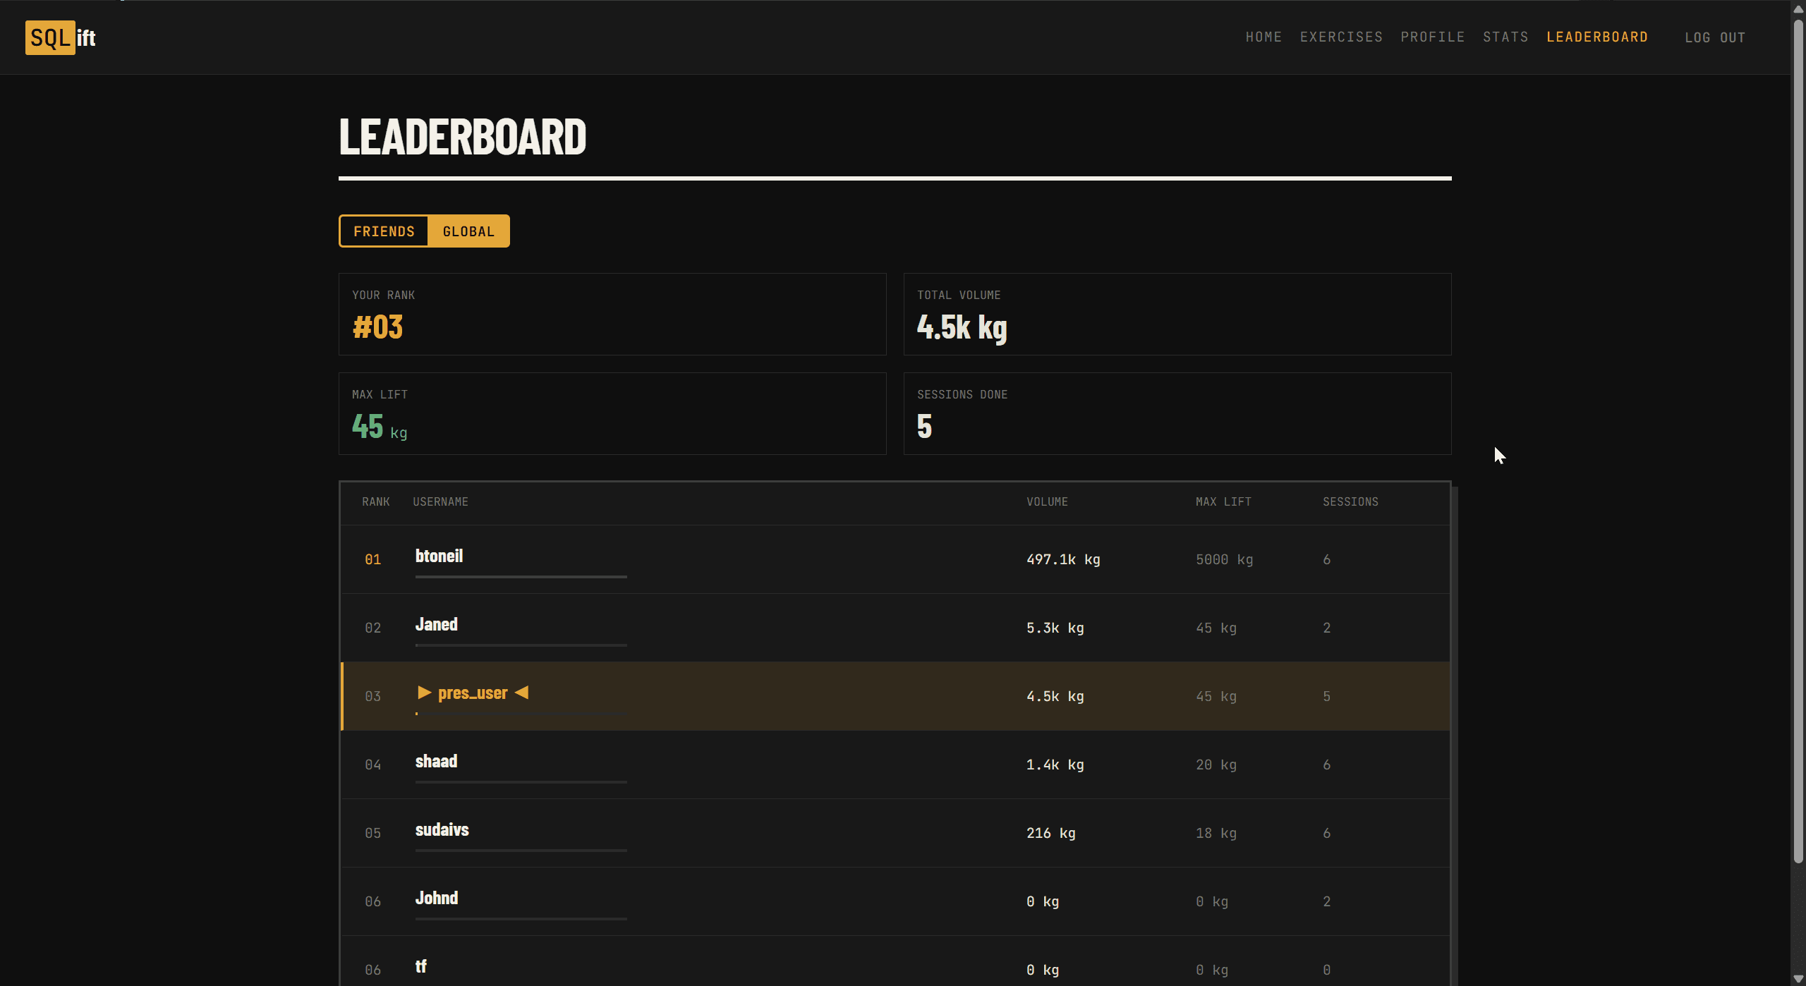The height and width of the screenshot is (986, 1806).
Task: Click the 497.1k kg volume value
Action: [1063, 559]
